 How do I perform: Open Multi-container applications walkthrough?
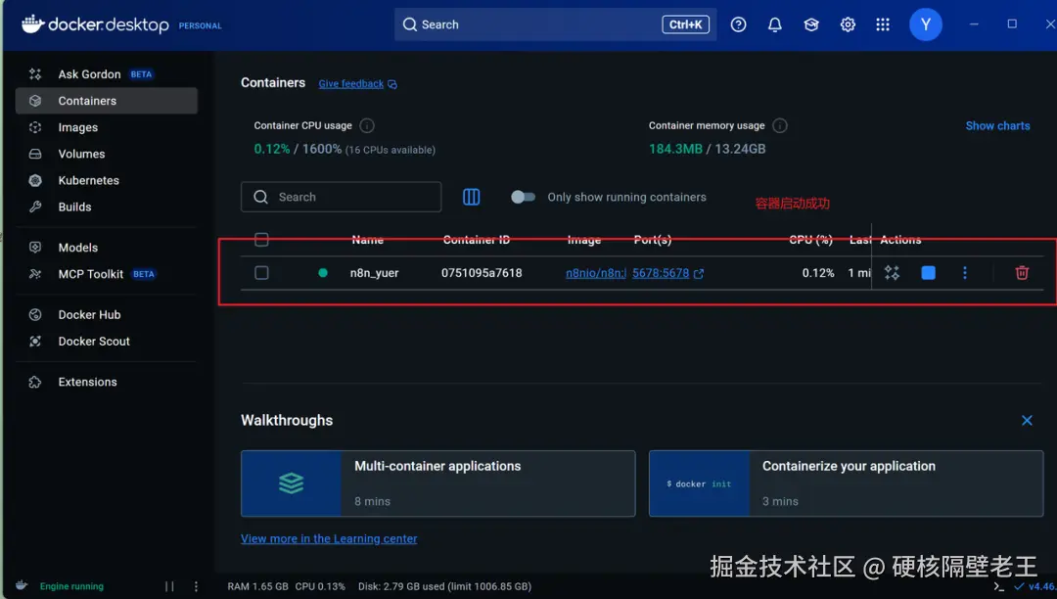(x=438, y=484)
